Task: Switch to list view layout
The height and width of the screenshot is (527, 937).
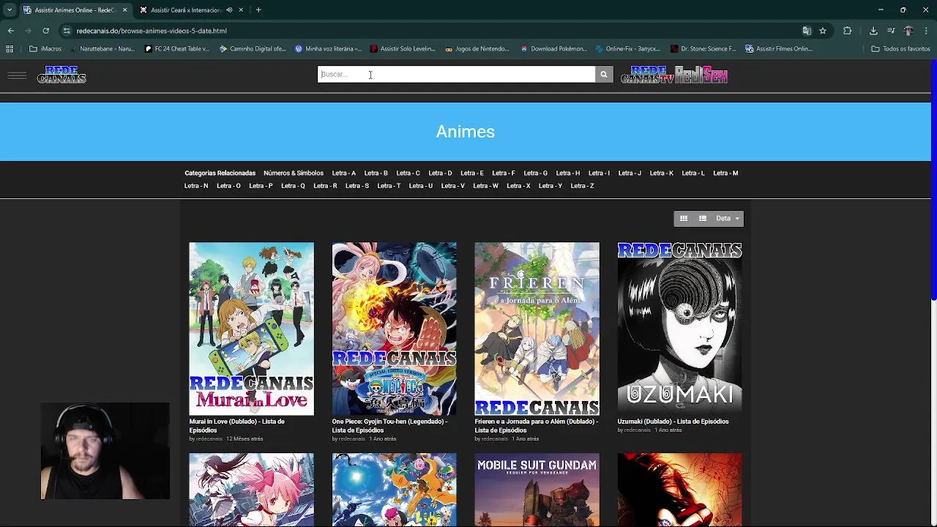Action: pyautogui.click(x=703, y=218)
